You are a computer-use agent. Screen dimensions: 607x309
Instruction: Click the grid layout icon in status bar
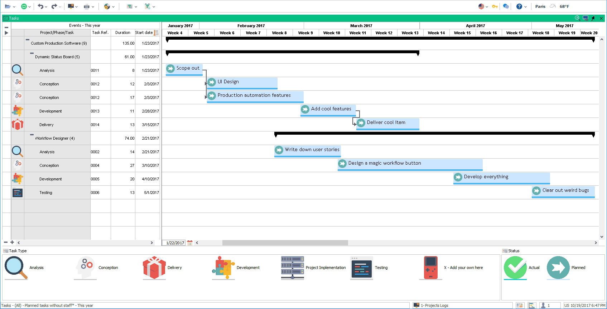coord(520,305)
